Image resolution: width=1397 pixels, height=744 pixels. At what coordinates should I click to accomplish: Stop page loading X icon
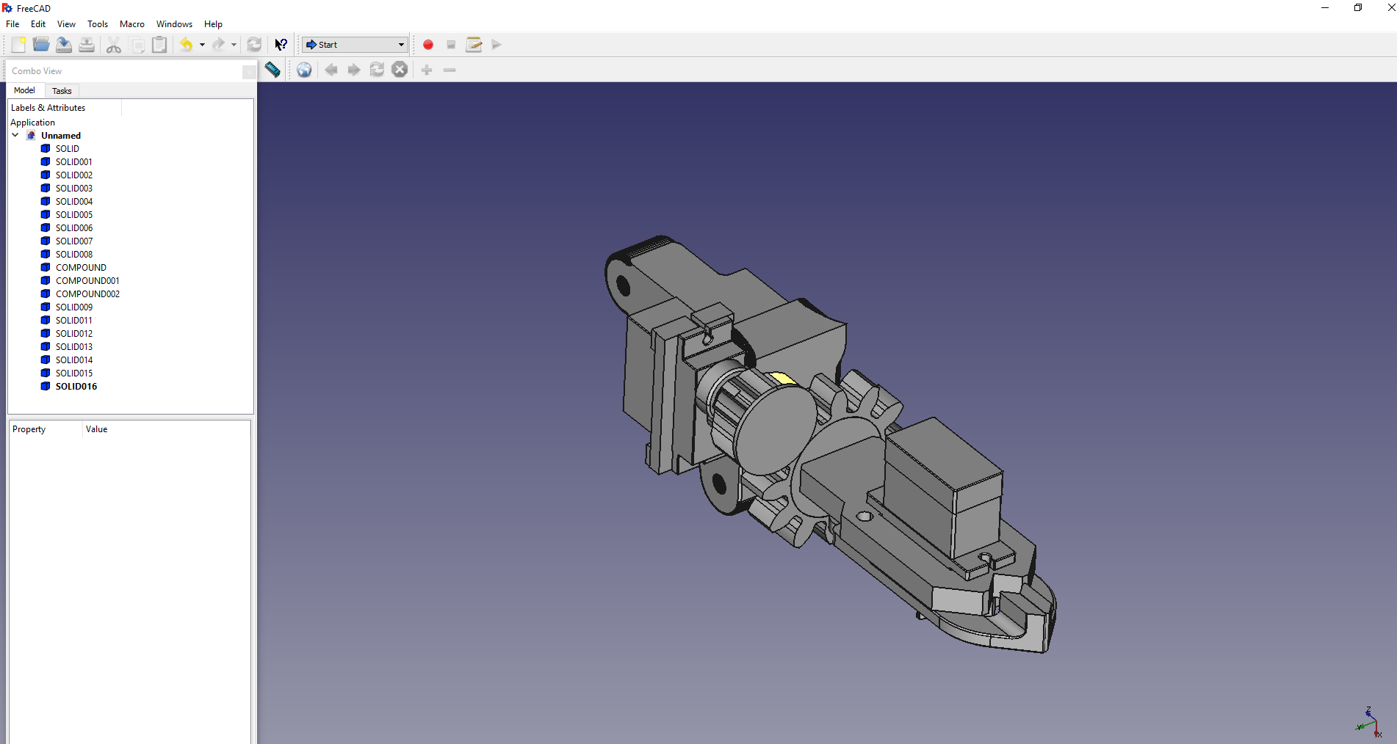click(400, 70)
